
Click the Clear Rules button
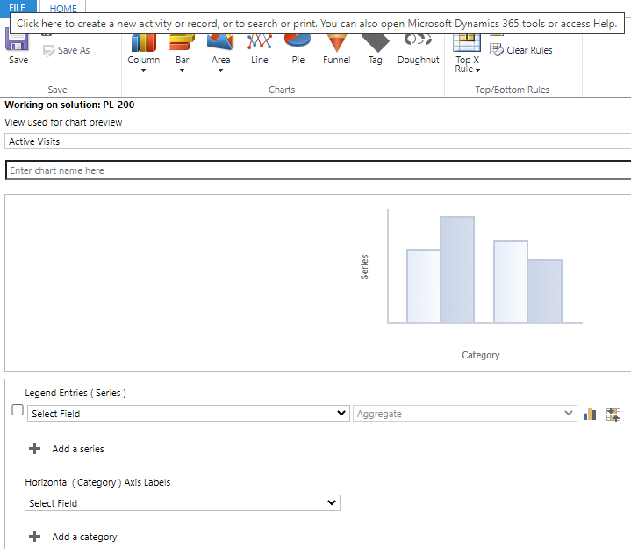coord(521,50)
